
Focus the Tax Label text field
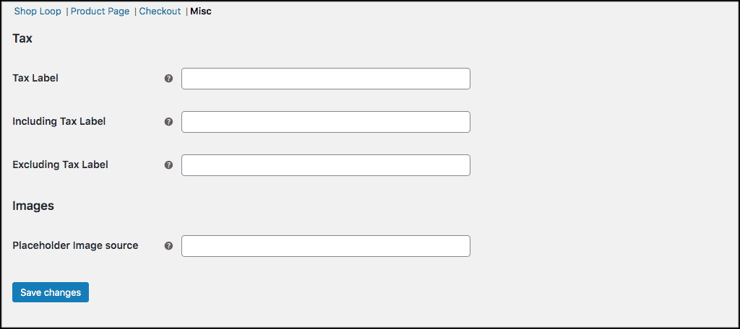326,79
